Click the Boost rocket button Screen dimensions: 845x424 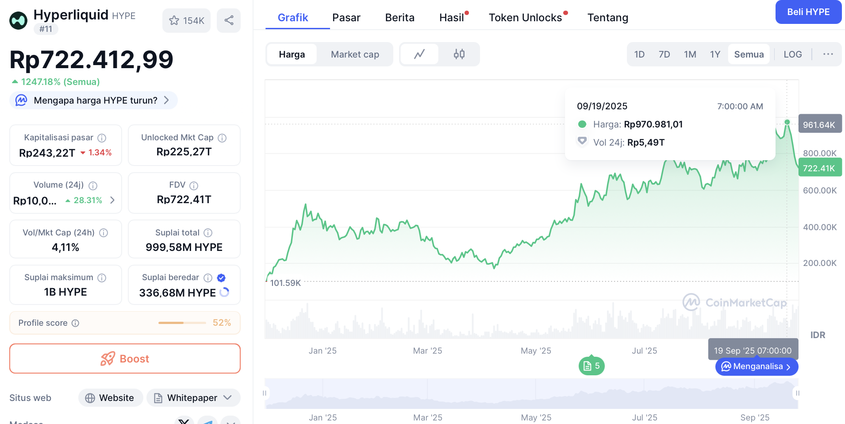(x=125, y=358)
